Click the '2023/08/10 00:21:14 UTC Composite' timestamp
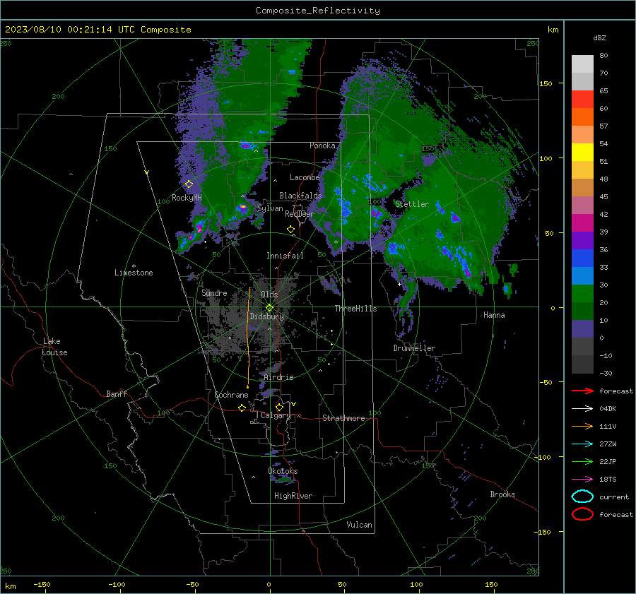The height and width of the screenshot is (594, 636). [98, 30]
